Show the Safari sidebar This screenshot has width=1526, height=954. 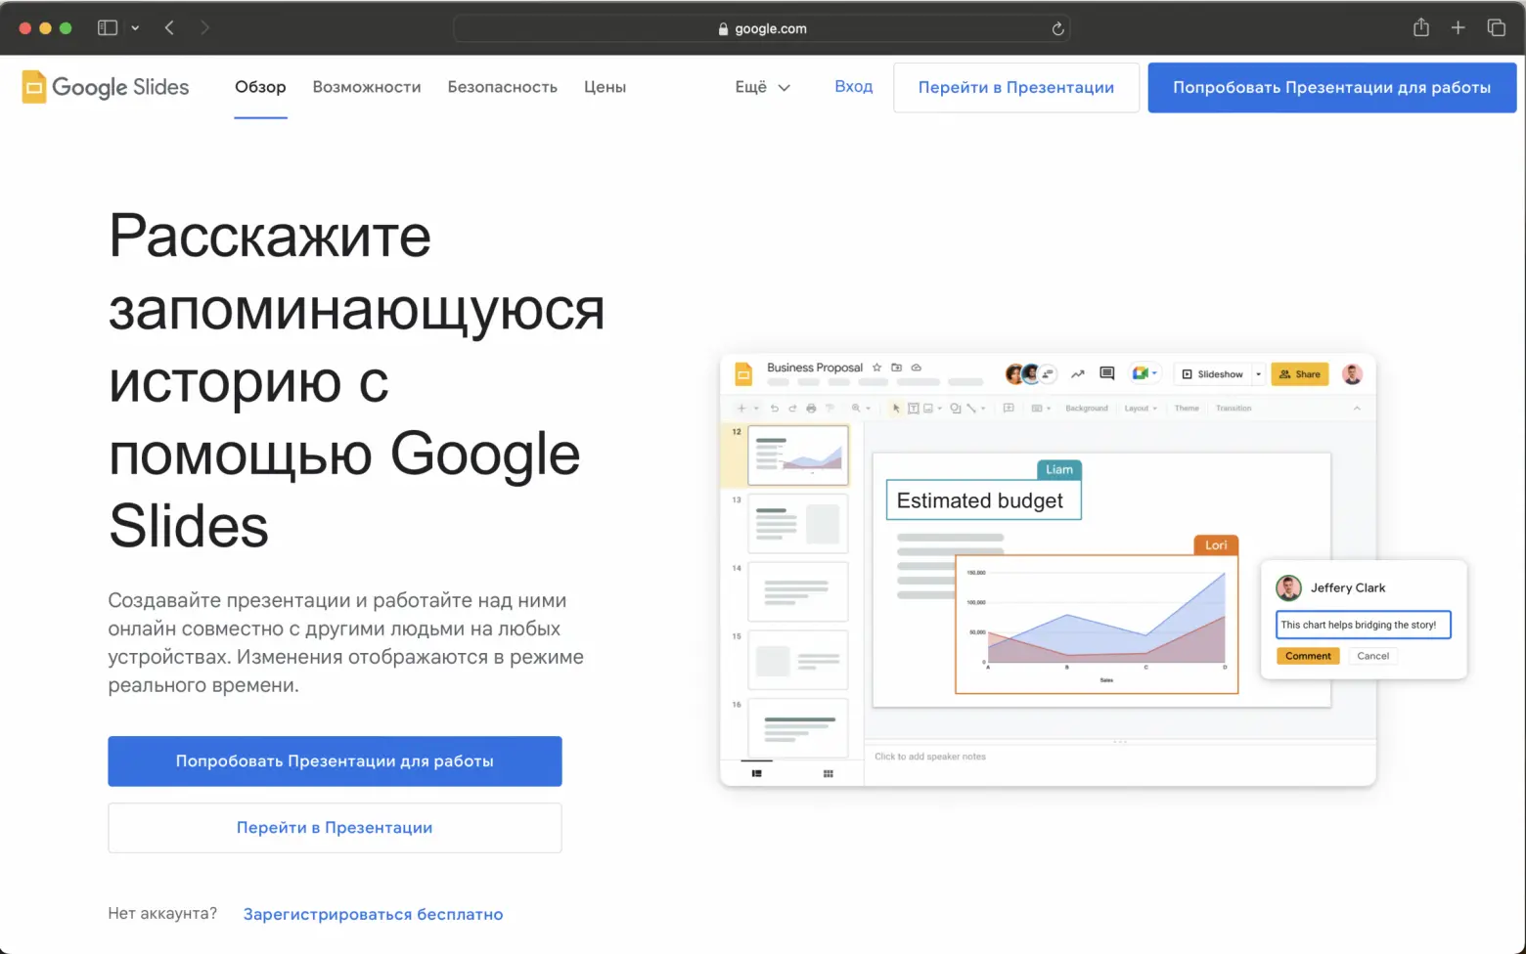[108, 28]
